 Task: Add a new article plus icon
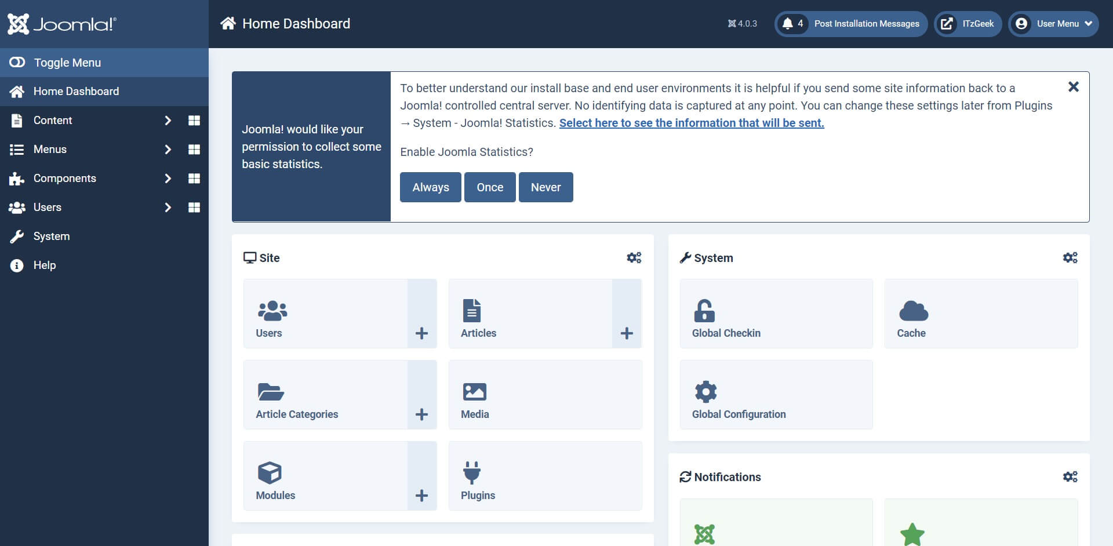pyautogui.click(x=627, y=333)
